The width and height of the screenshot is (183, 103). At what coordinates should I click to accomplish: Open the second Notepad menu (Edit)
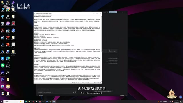click(39, 15)
